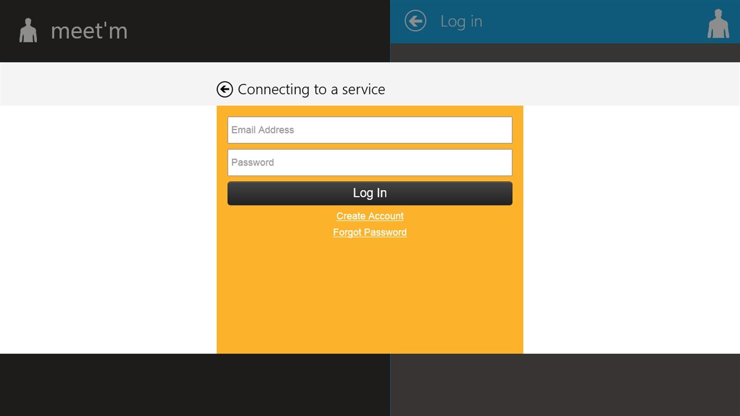Click white area left of orange login panel
The image size is (740, 416).
[x=108, y=229]
